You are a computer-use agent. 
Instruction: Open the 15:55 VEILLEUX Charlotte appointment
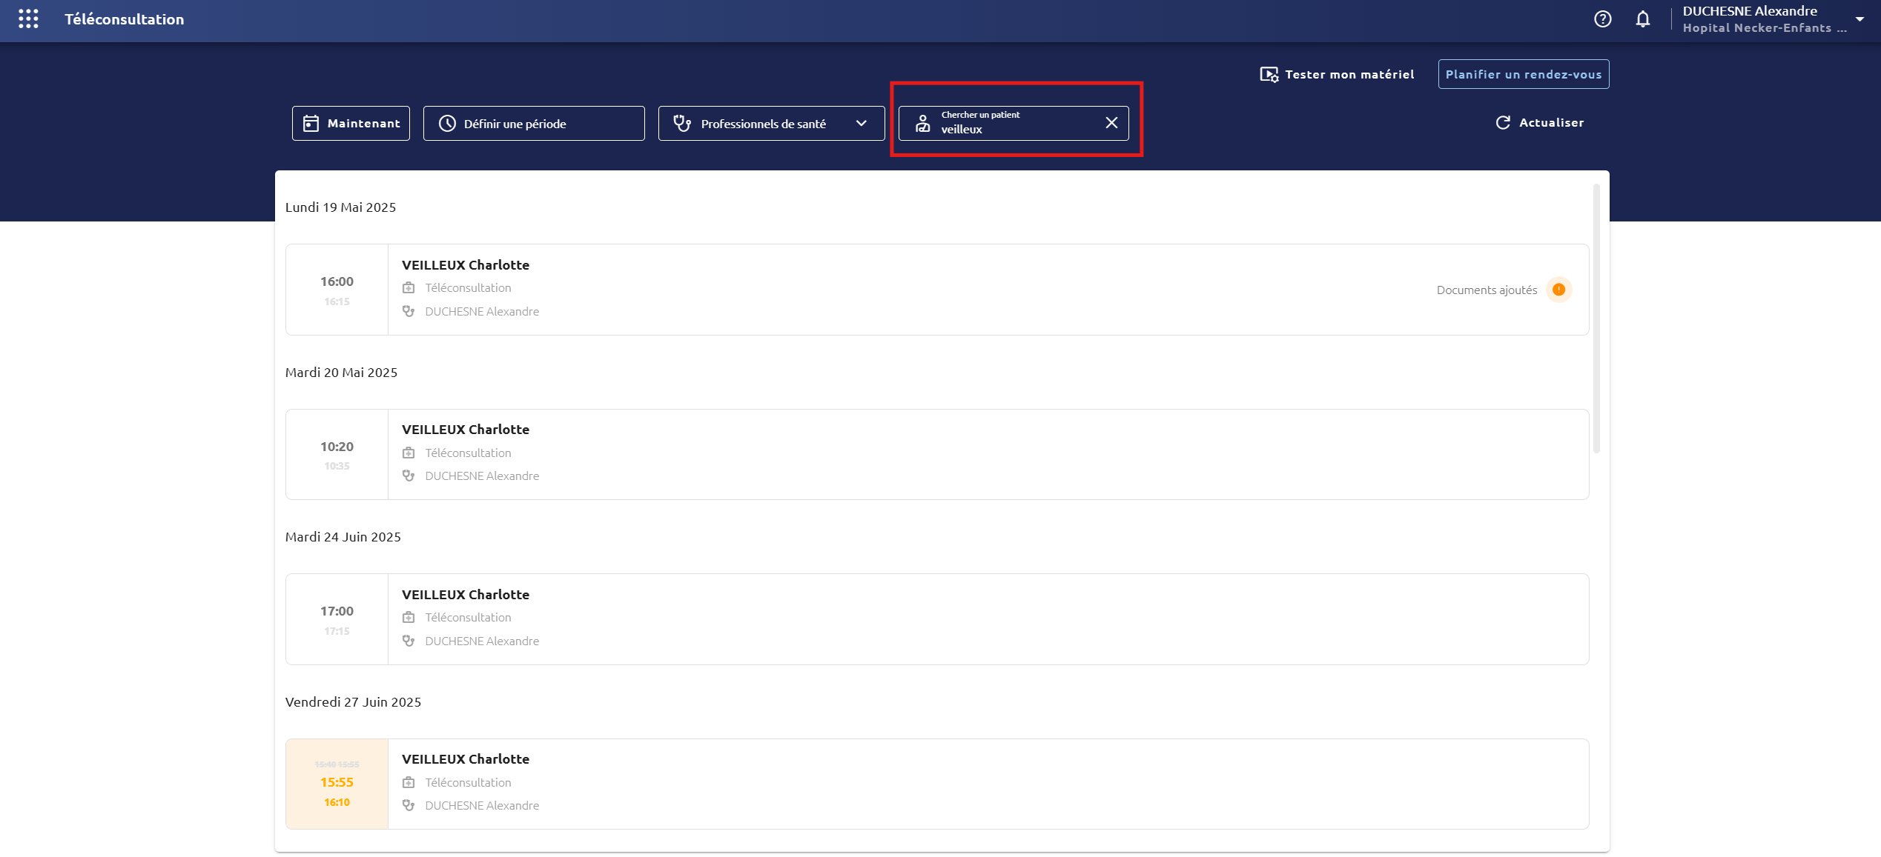(x=937, y=784)
